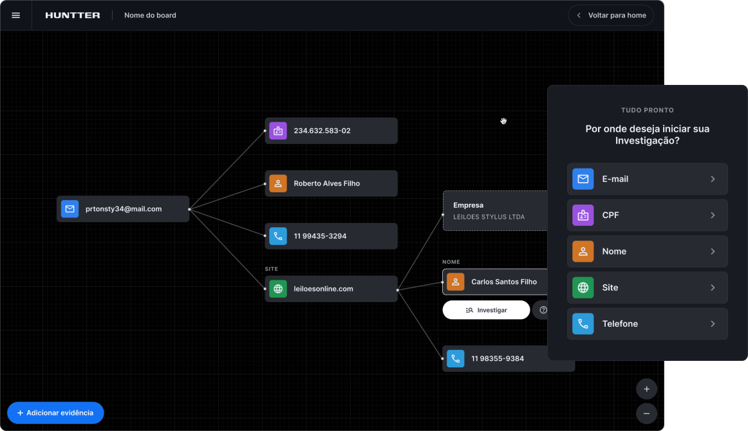Expand the E-mail option chevron
The width and height of the screenshot is (748, 431).
(x=713, y=179)
